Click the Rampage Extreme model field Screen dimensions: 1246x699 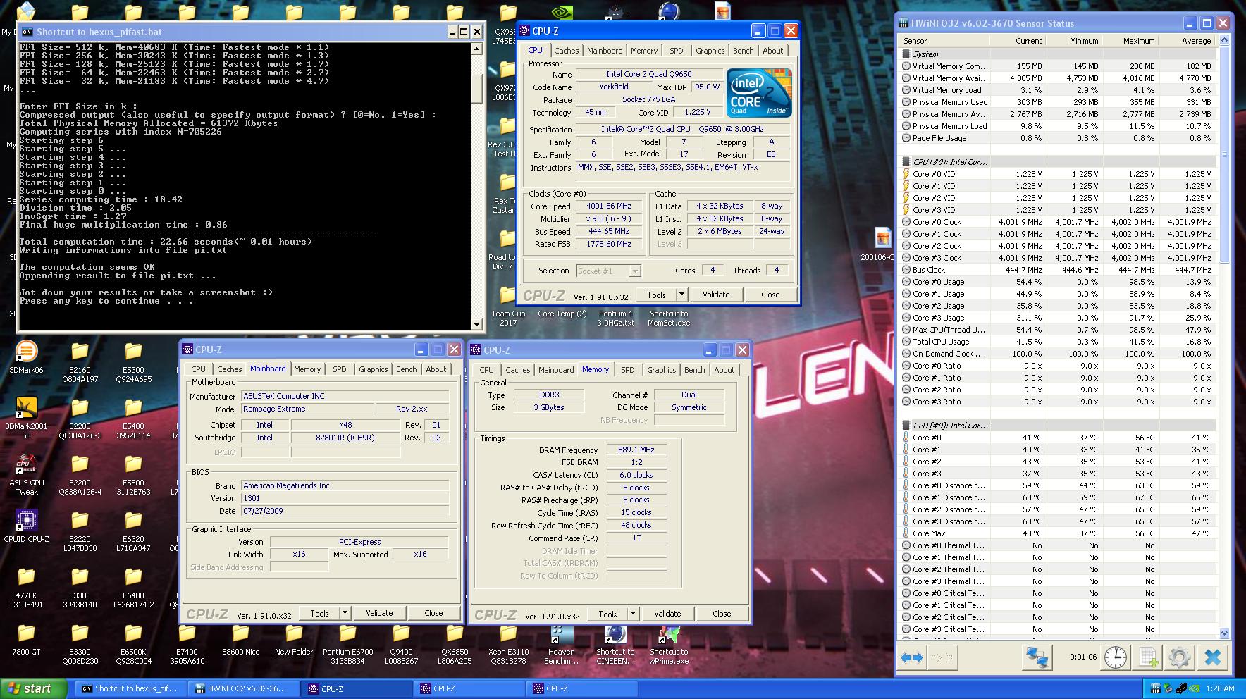pyautogui.click(x=307, y=409)
